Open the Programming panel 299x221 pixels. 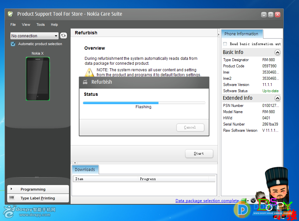click(x=38, y=189)
